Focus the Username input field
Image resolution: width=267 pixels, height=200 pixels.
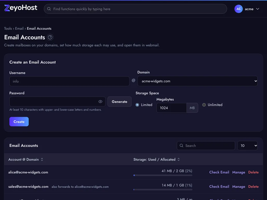69,81
